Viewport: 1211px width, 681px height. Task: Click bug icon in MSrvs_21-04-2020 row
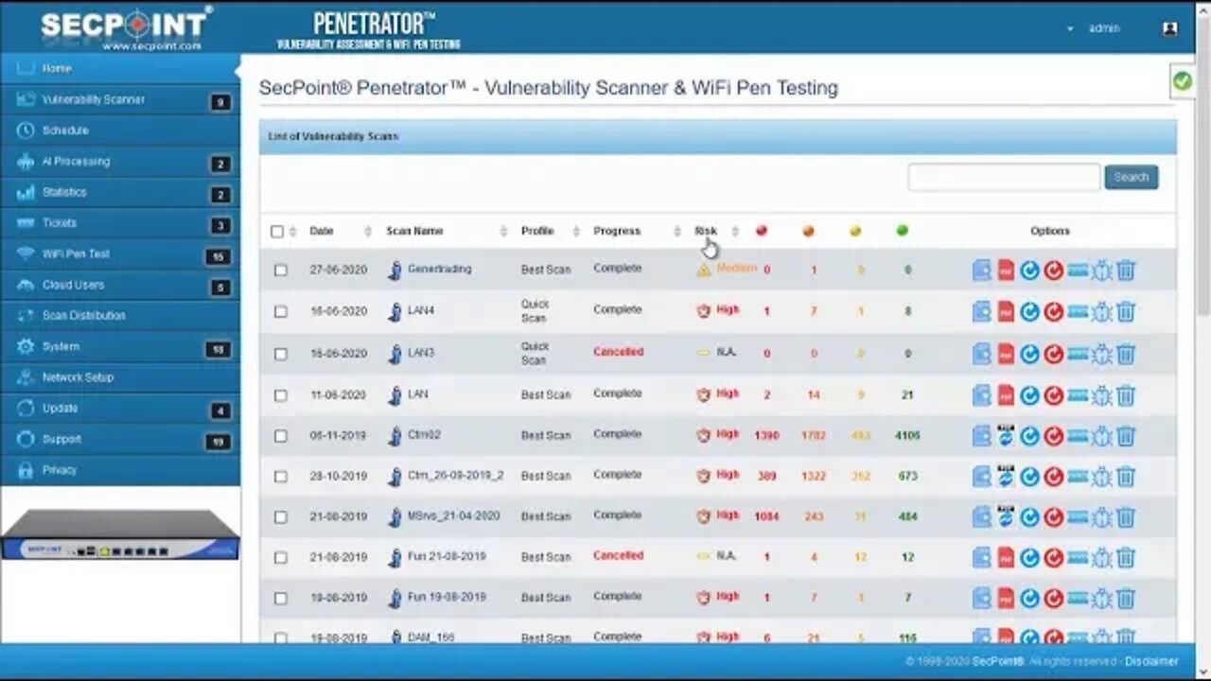[1101, 517]
